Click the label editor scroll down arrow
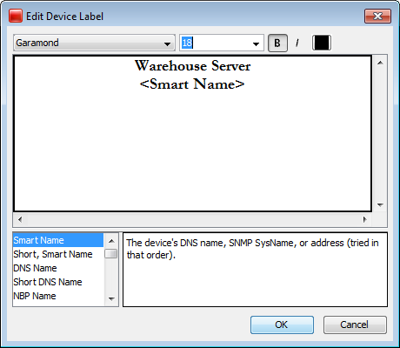 coord(380,205)
